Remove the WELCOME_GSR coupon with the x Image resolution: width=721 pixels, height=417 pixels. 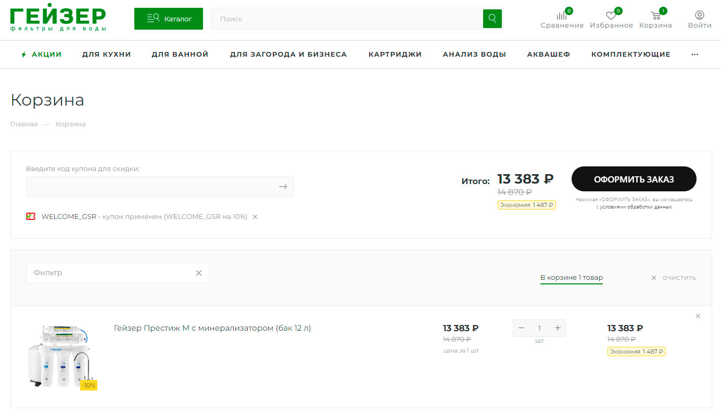click(x=255, y=217)
